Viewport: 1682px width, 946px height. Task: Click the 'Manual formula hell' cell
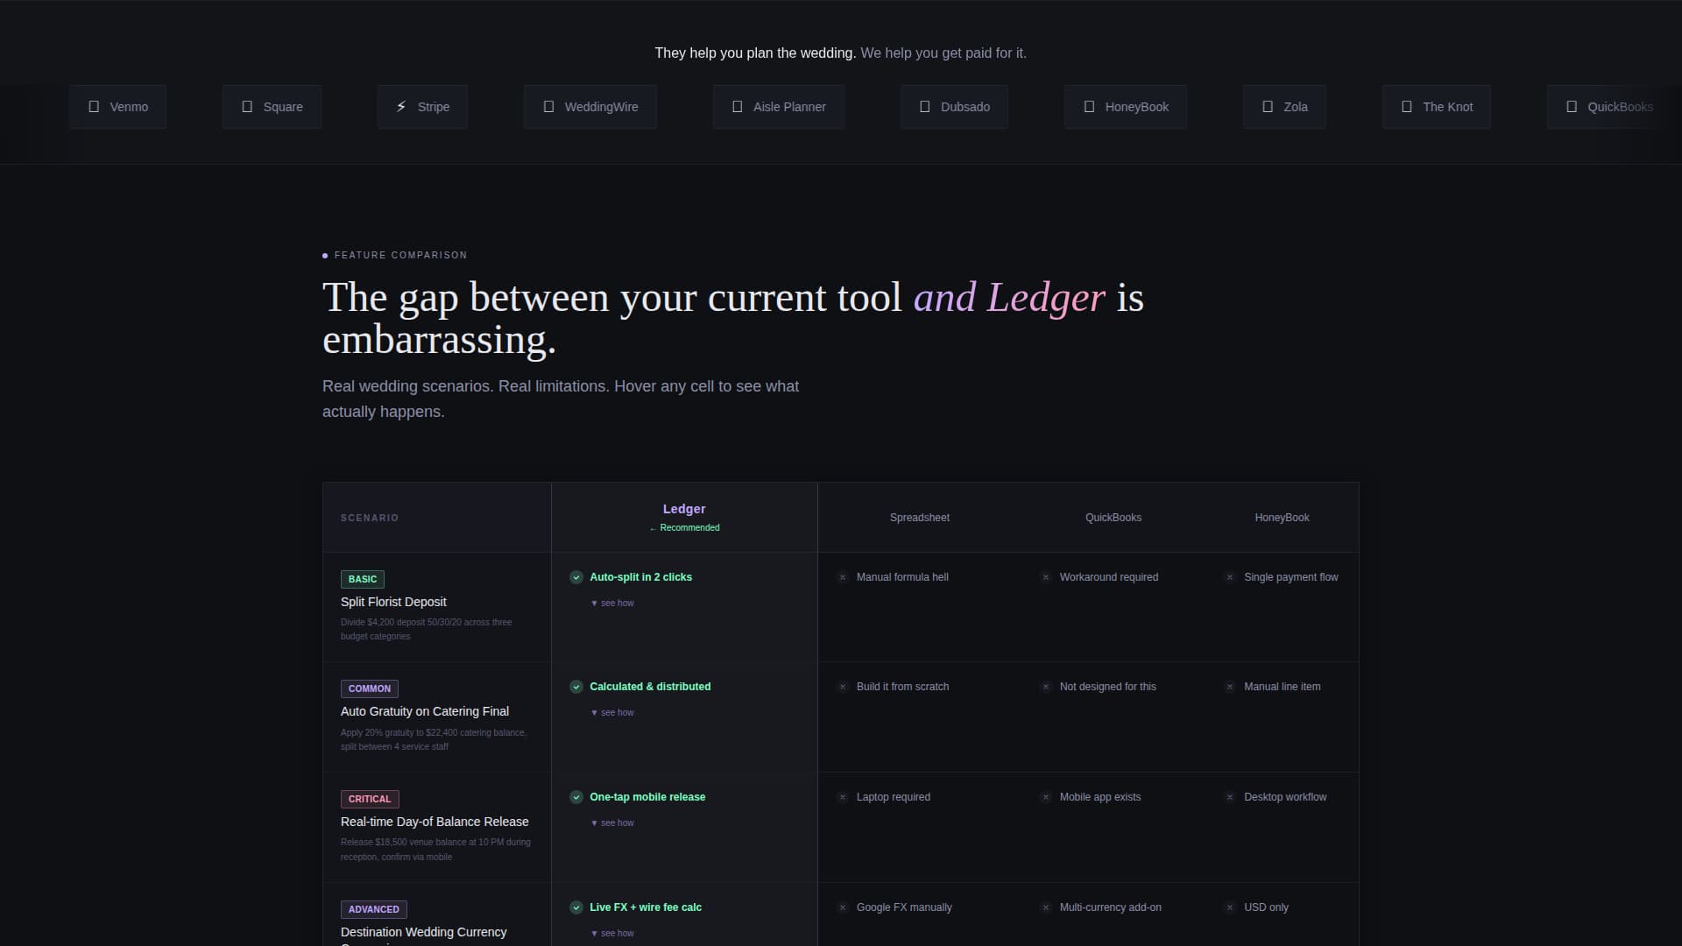click(920, 607)
